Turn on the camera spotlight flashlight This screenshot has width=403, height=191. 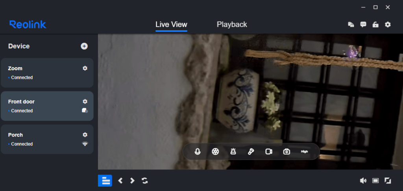click(x=251, y=151)
